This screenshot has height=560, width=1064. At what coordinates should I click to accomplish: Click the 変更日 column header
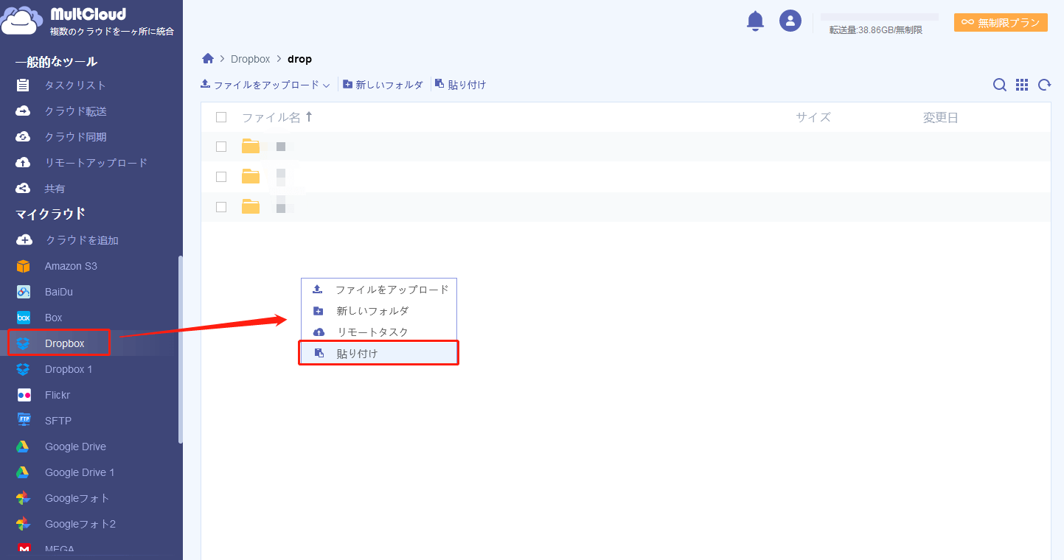[941, 117]
